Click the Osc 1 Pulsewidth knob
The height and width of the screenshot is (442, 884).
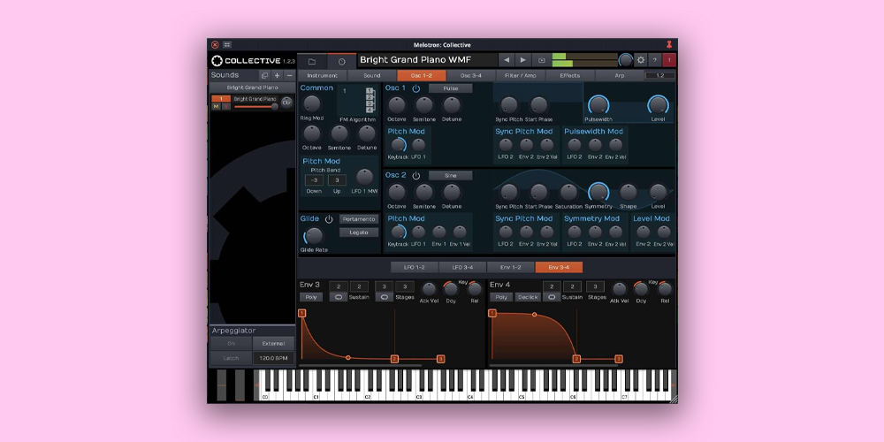coord(598,105)
